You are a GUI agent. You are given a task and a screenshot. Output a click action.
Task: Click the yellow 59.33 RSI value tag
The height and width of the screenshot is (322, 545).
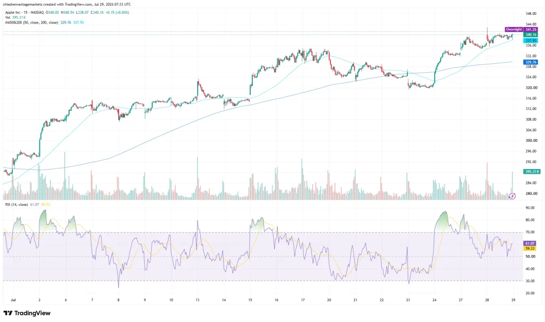530,249
